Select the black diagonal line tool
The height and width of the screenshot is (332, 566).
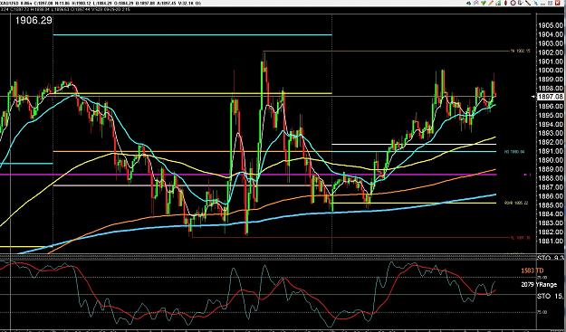tap(528, 3)
